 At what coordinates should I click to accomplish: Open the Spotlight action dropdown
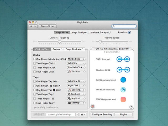tap(76, 94)
